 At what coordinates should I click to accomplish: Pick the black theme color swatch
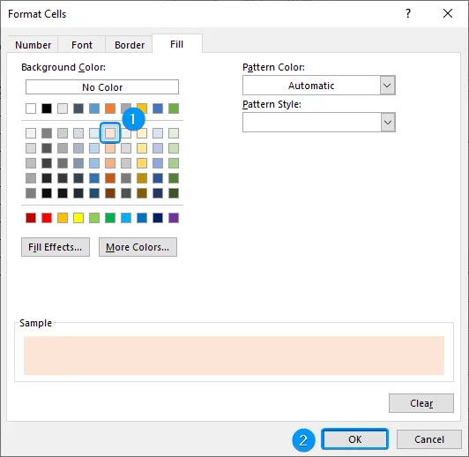pos(47,109)
